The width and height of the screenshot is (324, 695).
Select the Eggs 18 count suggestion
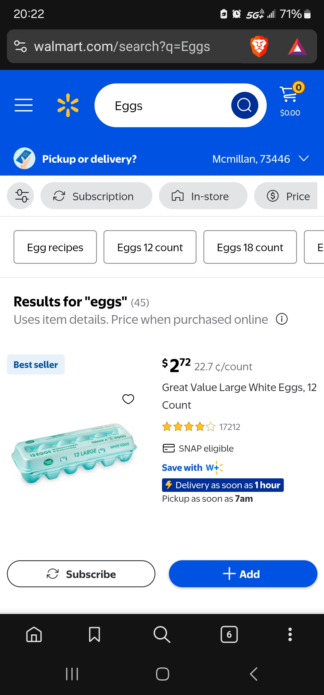(x=250, y=247)
